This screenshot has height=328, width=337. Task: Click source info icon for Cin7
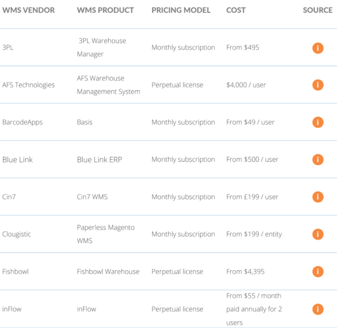click(x=317, y=197)
